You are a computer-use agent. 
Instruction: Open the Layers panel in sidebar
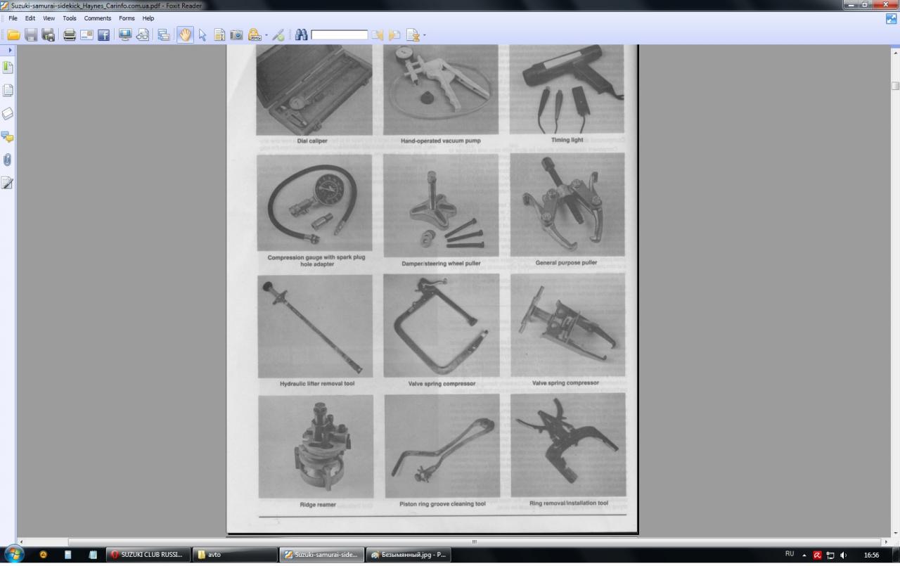point(8,113)
